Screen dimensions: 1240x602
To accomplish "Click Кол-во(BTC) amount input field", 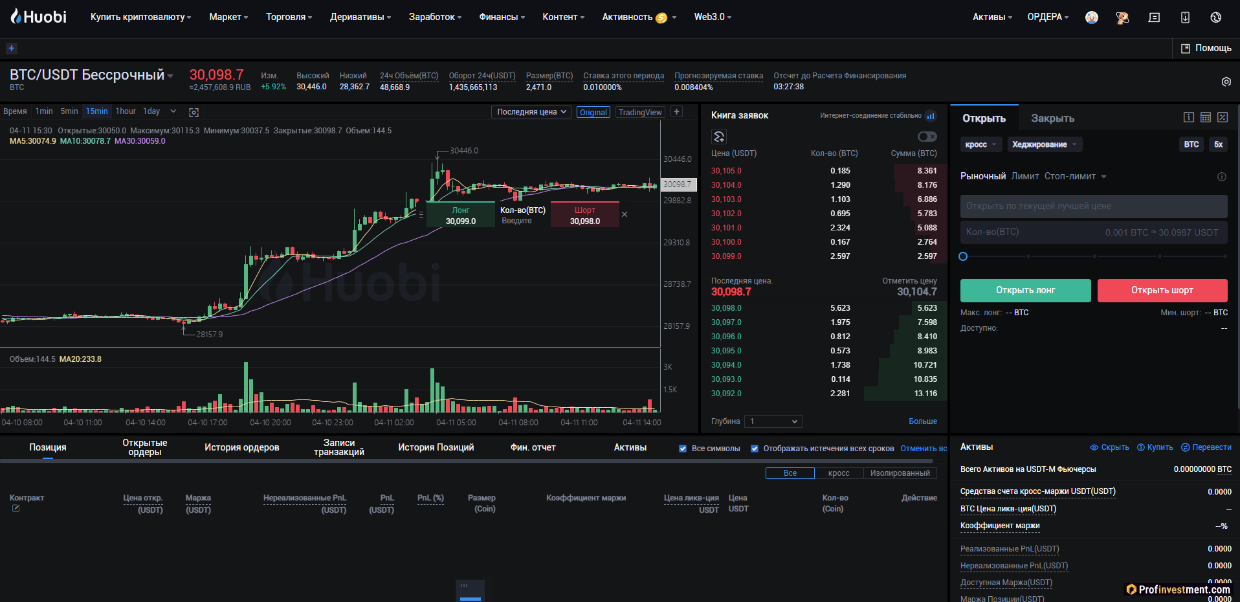I will click(x=1094, y=232).
